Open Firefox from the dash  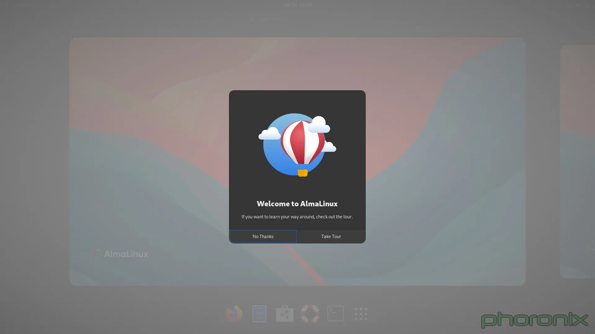(234, 314)
